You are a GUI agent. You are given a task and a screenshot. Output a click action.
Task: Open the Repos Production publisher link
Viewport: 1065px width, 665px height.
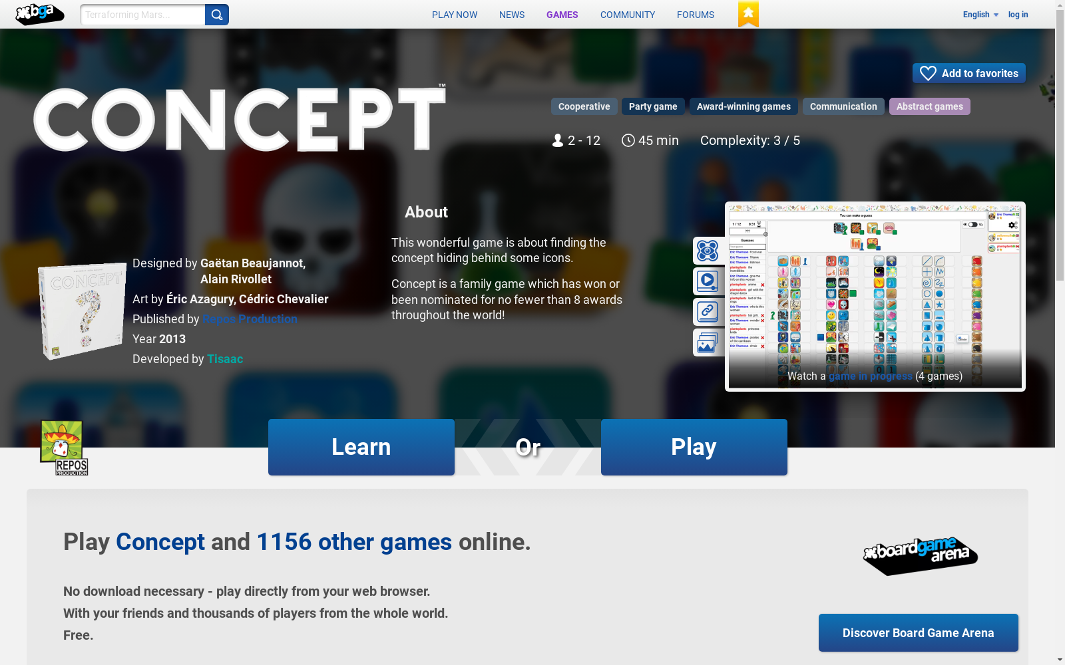(250, 319)
